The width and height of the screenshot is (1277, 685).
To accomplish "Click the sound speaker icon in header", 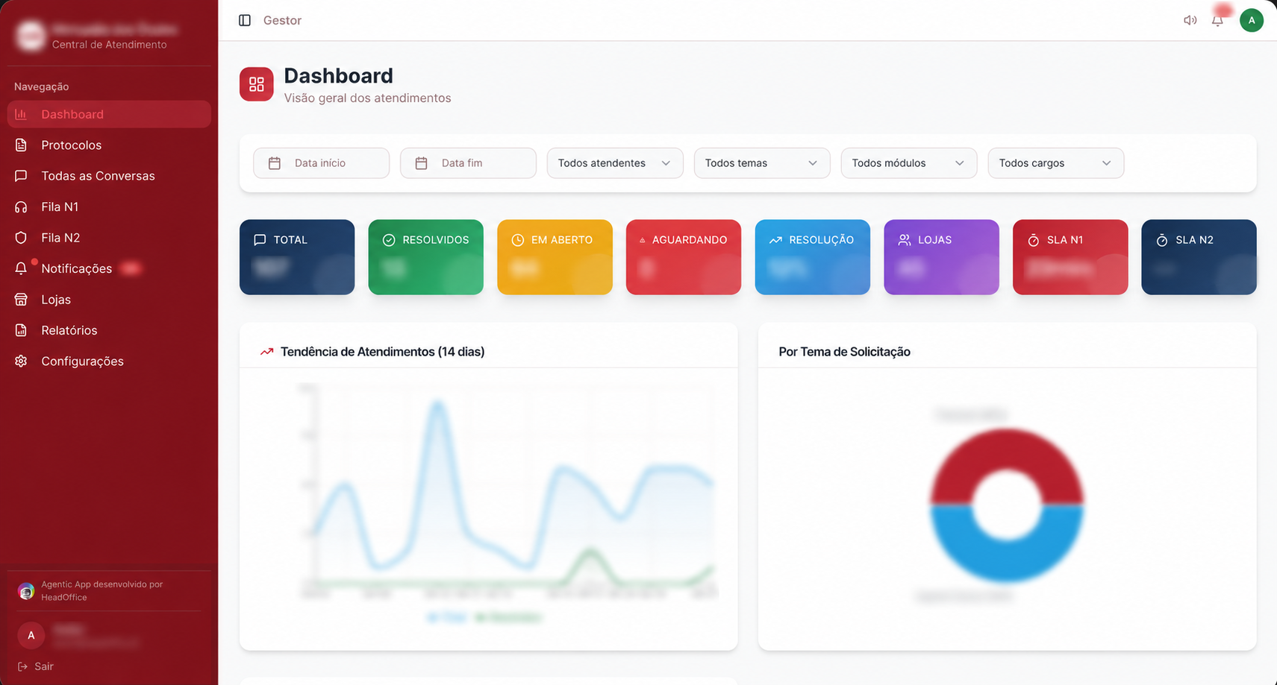I will tap(1190, 20).
